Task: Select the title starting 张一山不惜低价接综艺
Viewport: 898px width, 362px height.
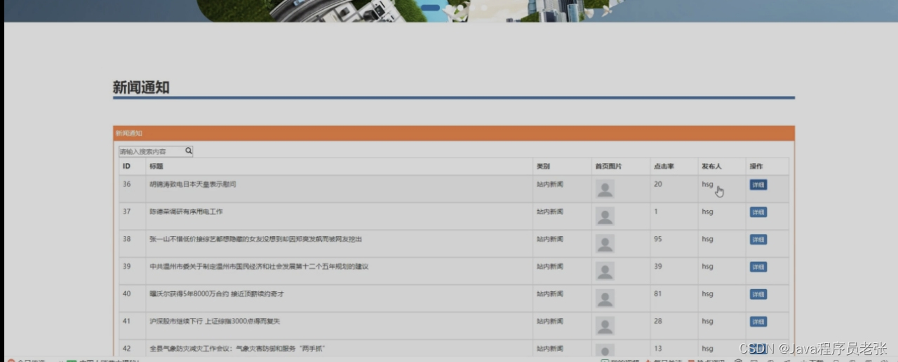Action: coord(255,239)
